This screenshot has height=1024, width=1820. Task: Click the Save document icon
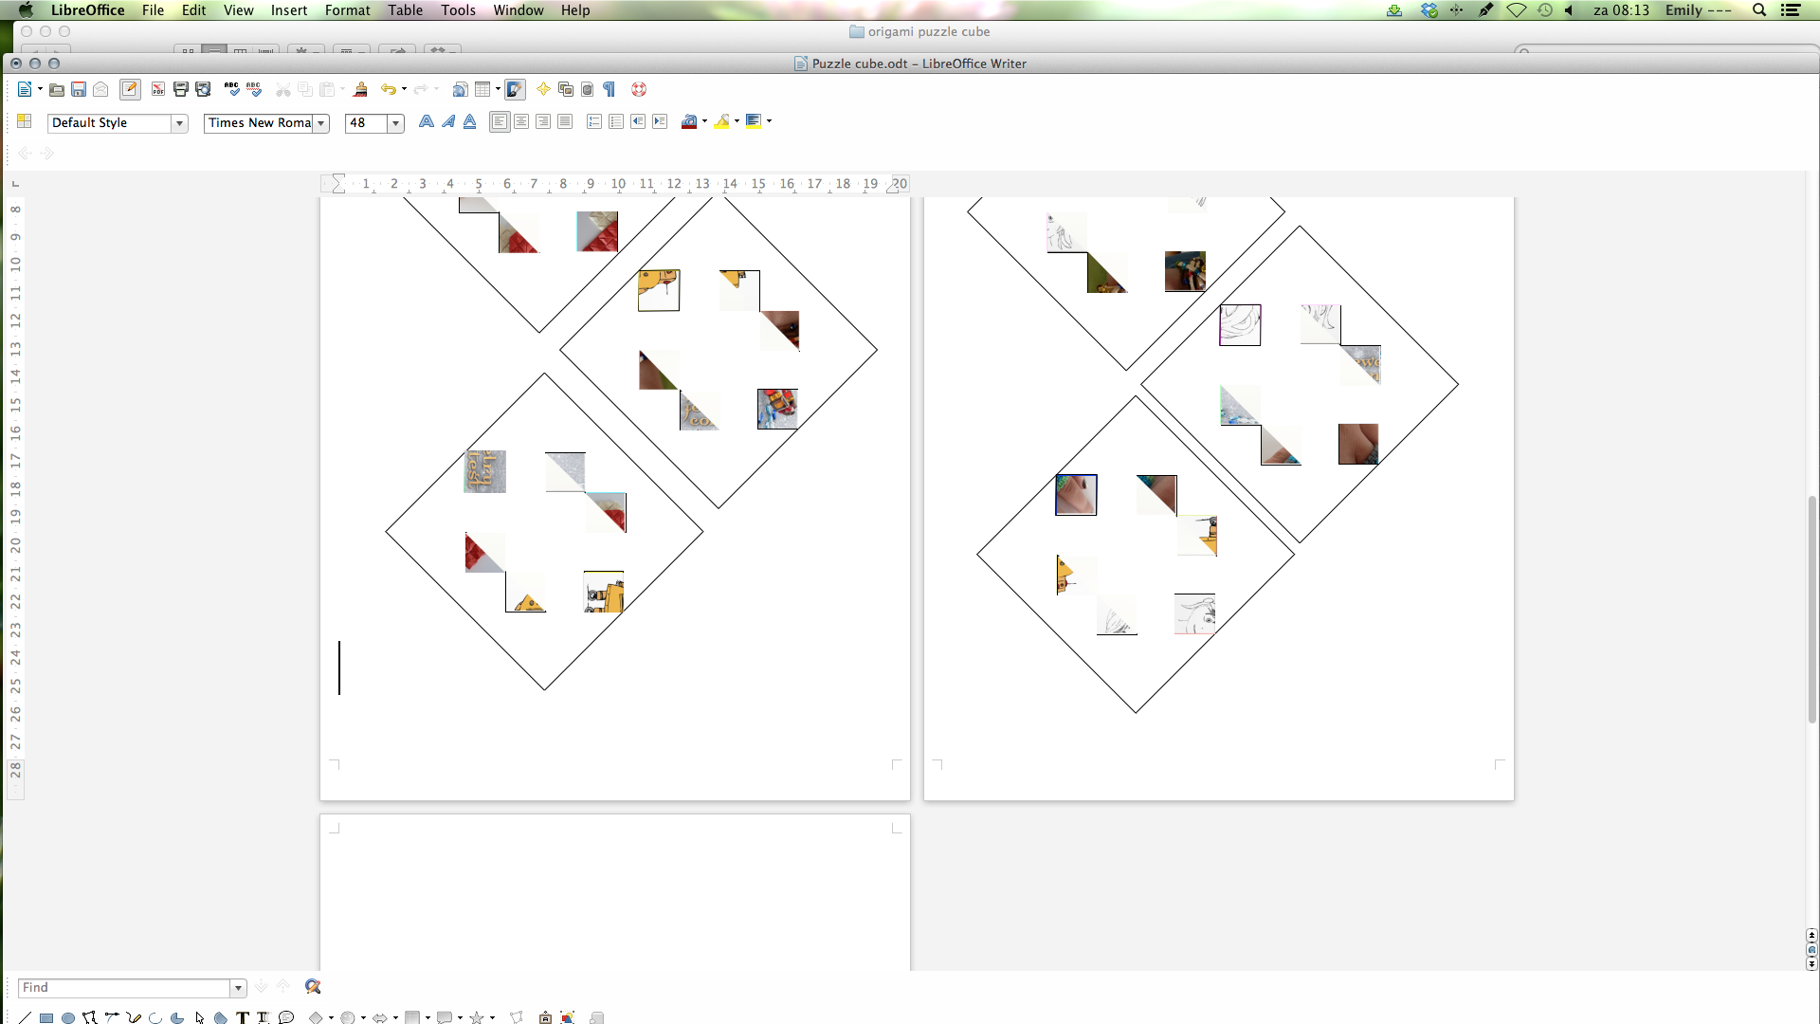(x=78, y=89)
